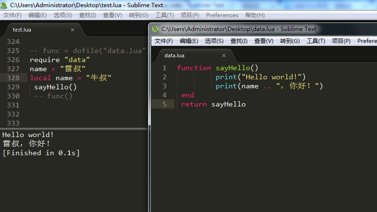The height and width of the screenshot is (212, 377).
Task: Open Preferences menu in test.lua window
Action: pos(222,15)
